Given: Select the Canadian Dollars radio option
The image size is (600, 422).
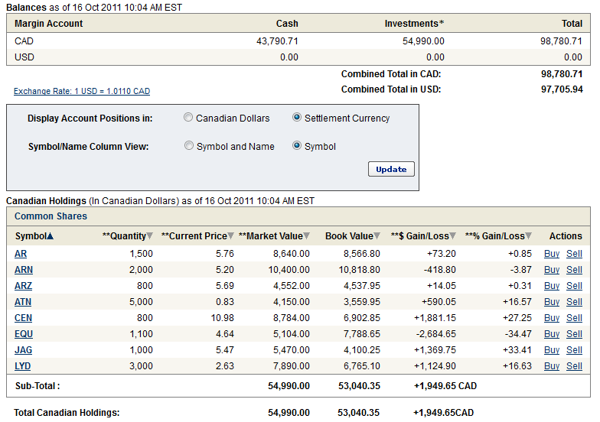Looking at the screenshot, I should (188, 118).
